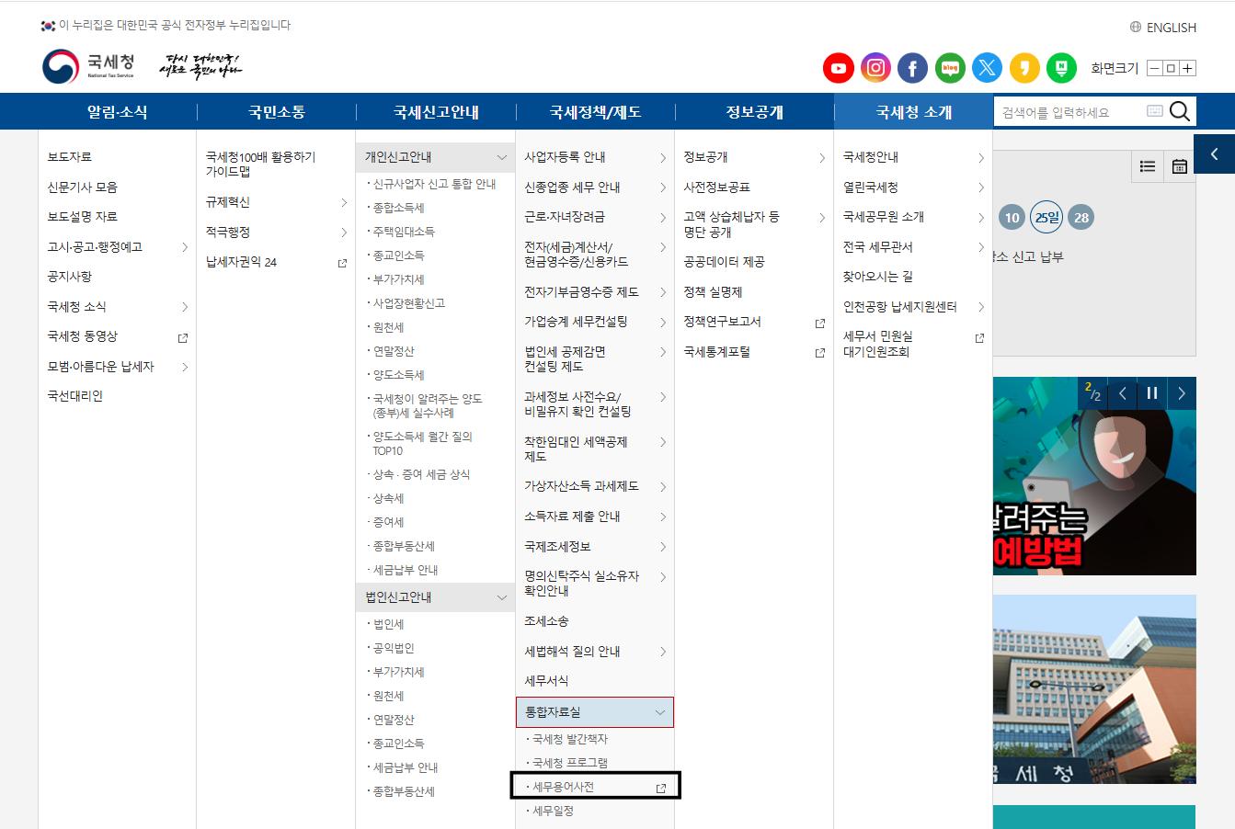Open the 국세정책/제도 main menu
This screenshot has width=1235, height=829.
pyautogui.click(x=595, y=112)
